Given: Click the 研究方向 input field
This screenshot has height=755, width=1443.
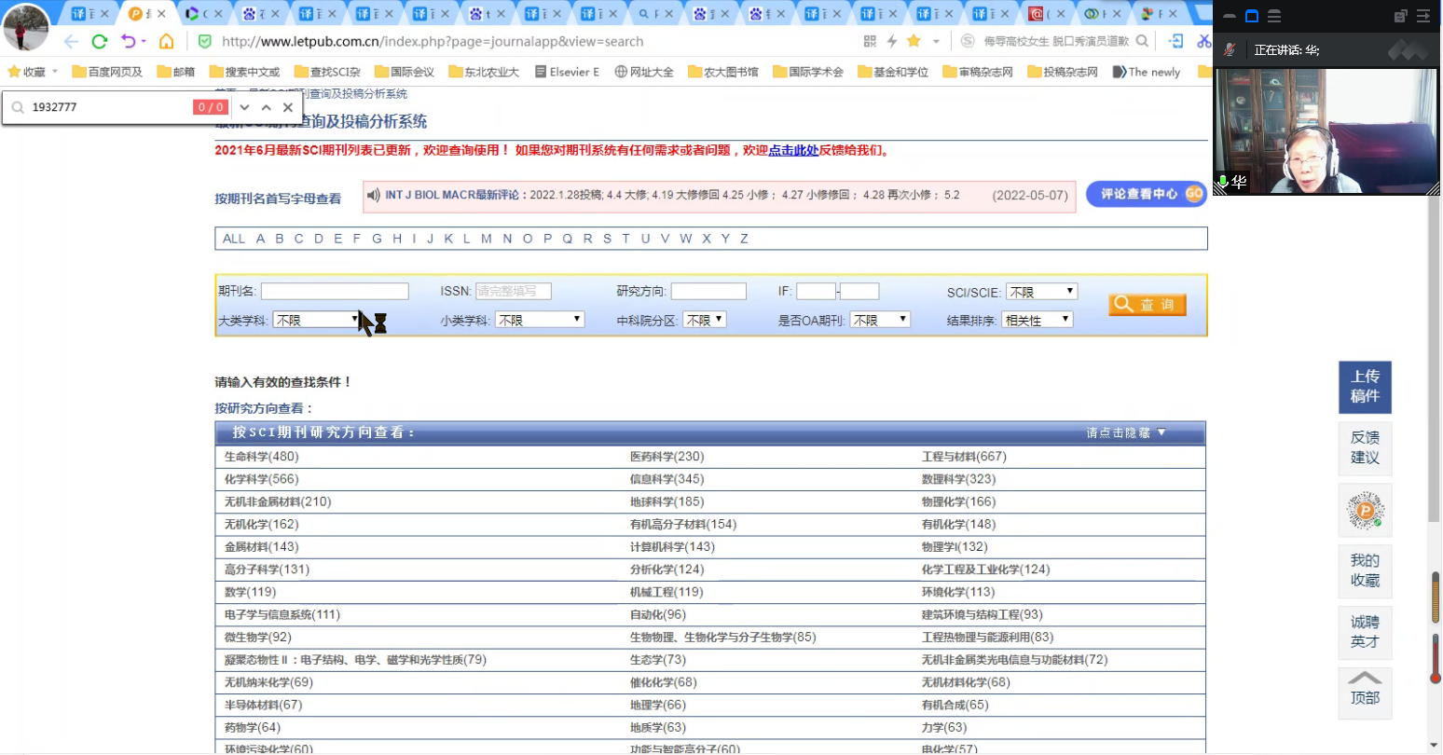Looking at the screenshot, I should point(708,292).
